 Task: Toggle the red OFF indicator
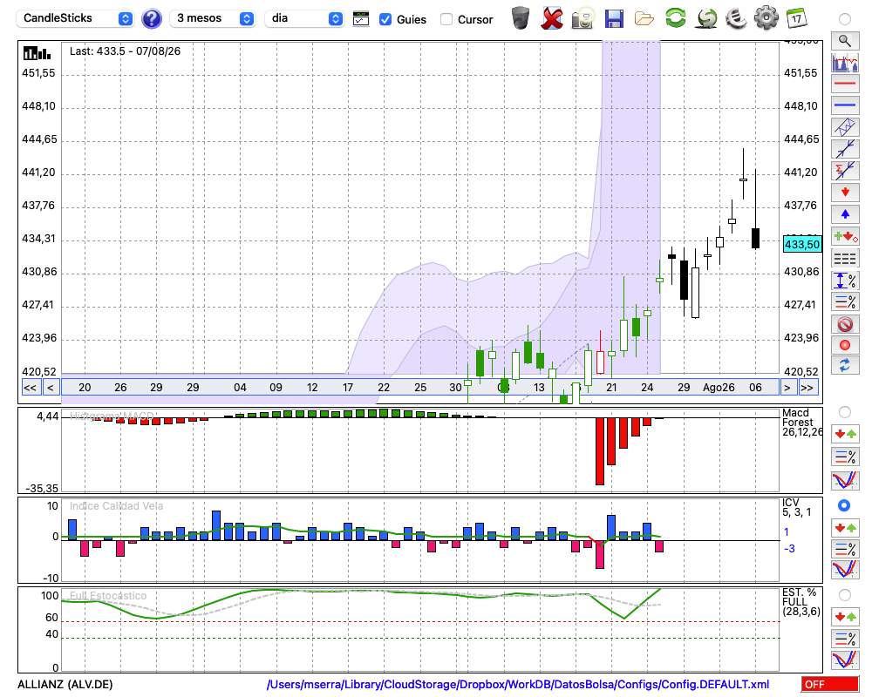tap(829, 684)
